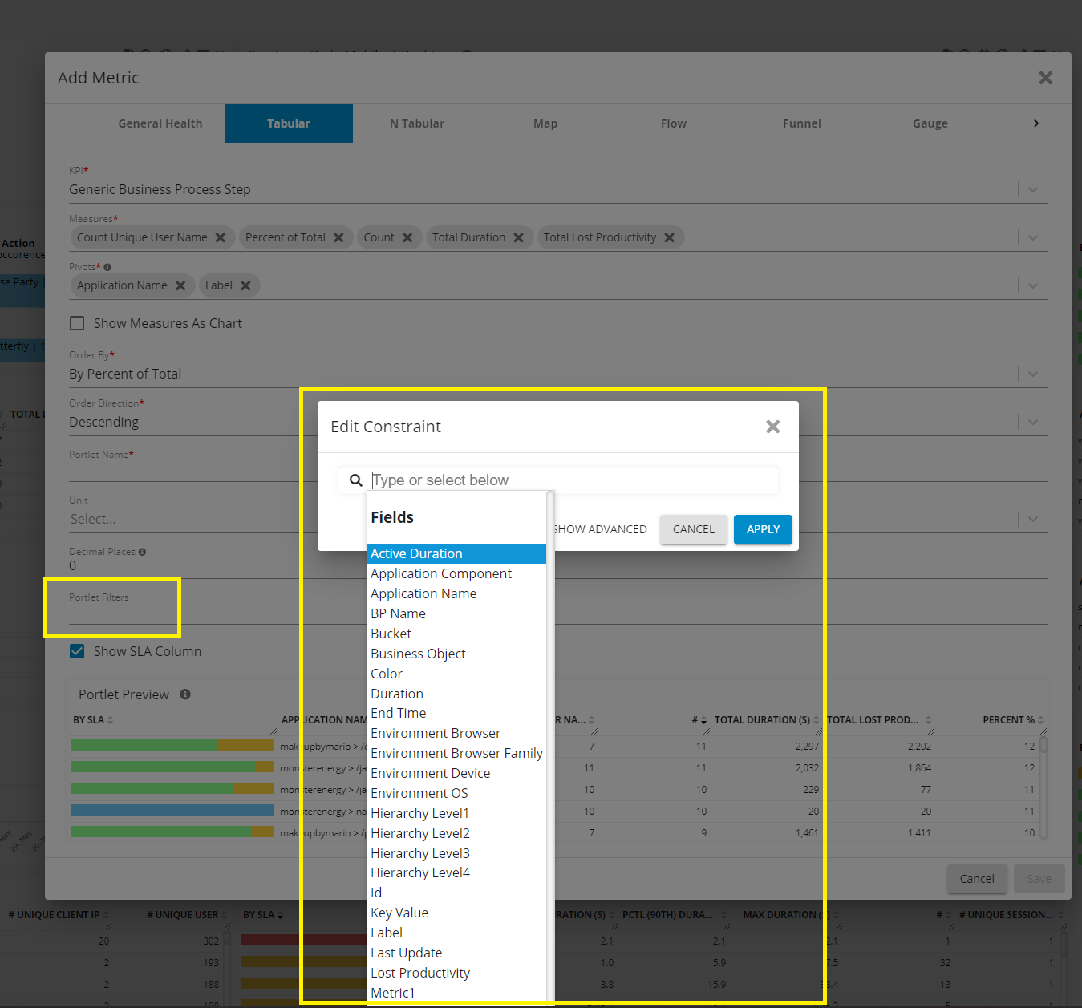
Task: Open the Measures dropdown arrow
Action: coord(1033,237)
